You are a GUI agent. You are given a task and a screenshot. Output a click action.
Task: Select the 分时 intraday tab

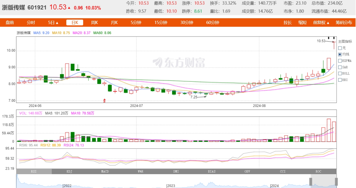(31, 23)
